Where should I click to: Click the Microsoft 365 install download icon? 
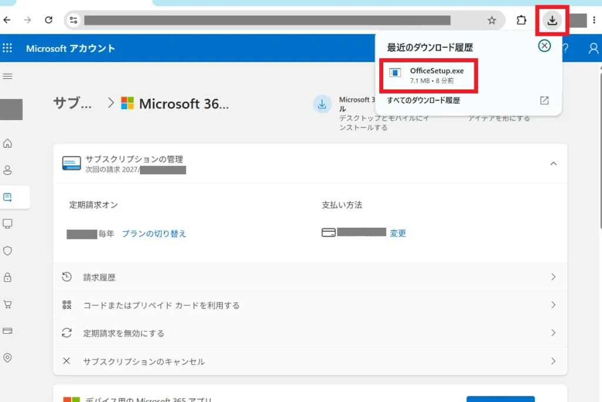tap(322, 104)
